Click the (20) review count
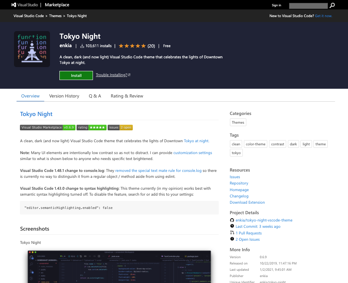The image size is (348, 283). (151, 46)
